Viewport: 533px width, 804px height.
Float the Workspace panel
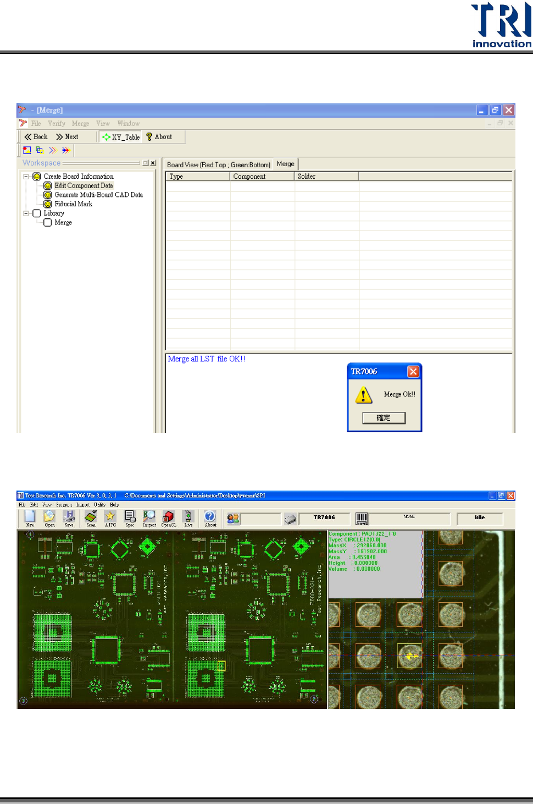[x=146, y=163]
